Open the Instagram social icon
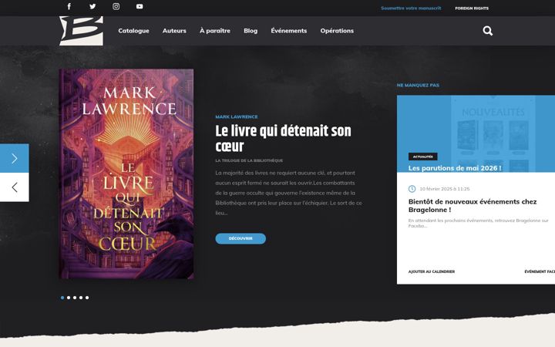555x347 pixels. point(116,6)
